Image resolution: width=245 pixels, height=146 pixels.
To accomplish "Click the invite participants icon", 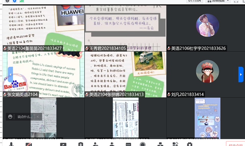I will click(95, 144).
